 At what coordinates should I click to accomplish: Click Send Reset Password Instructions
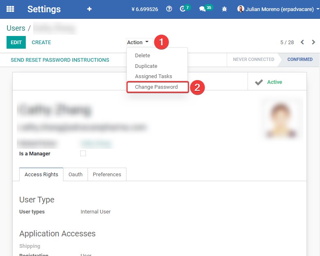pos(60,60)
